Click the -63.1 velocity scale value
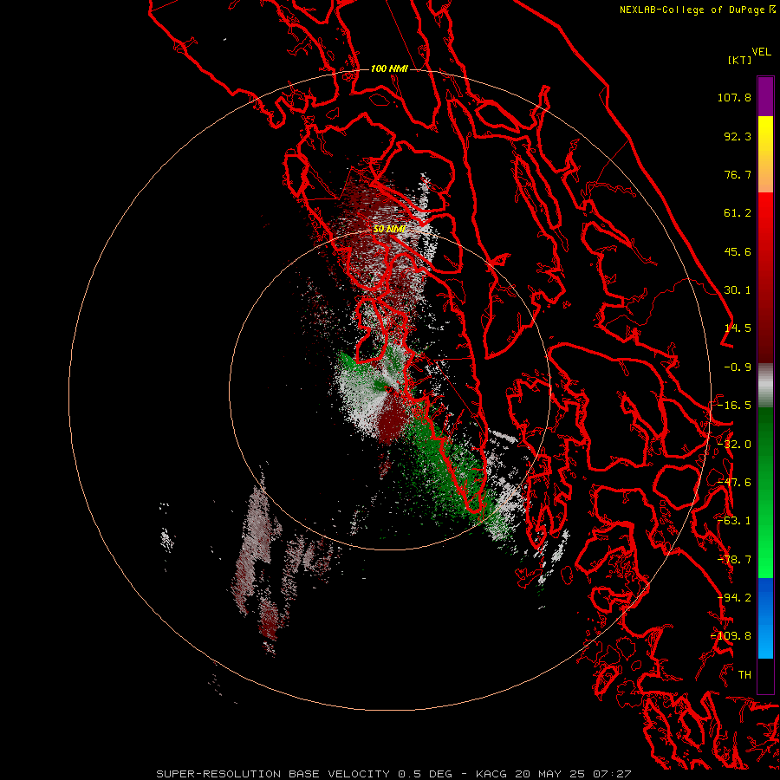 [x=734, y=521]
